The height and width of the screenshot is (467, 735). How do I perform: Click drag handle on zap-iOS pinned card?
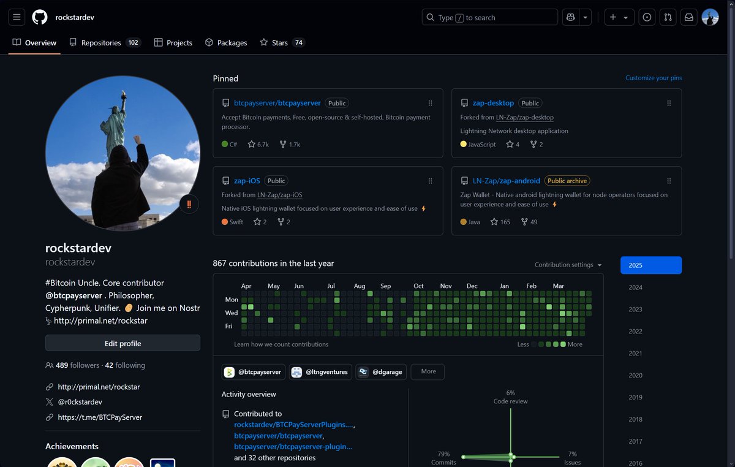pos(430,181)
